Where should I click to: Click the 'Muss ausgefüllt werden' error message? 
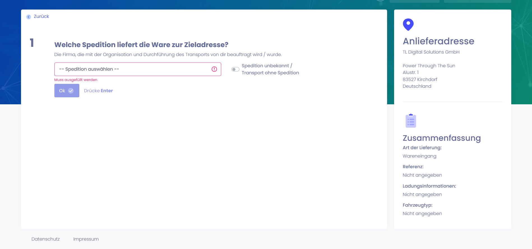(x=76, y=80)
